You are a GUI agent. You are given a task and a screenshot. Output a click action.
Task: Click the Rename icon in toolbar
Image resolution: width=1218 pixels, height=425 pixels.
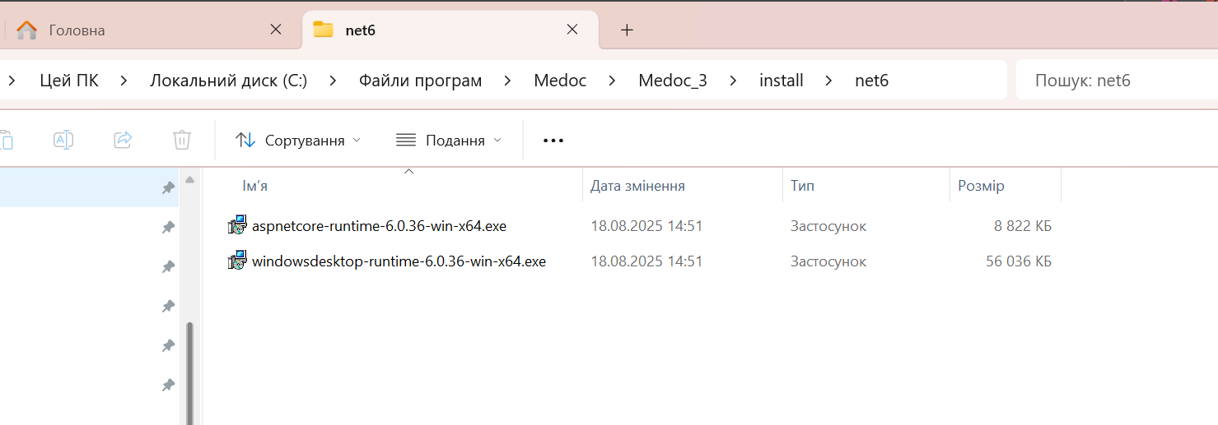pyautogui.click(x=63, y=140)
